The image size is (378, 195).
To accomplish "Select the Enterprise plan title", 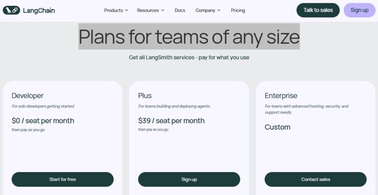I will [281, 96].
